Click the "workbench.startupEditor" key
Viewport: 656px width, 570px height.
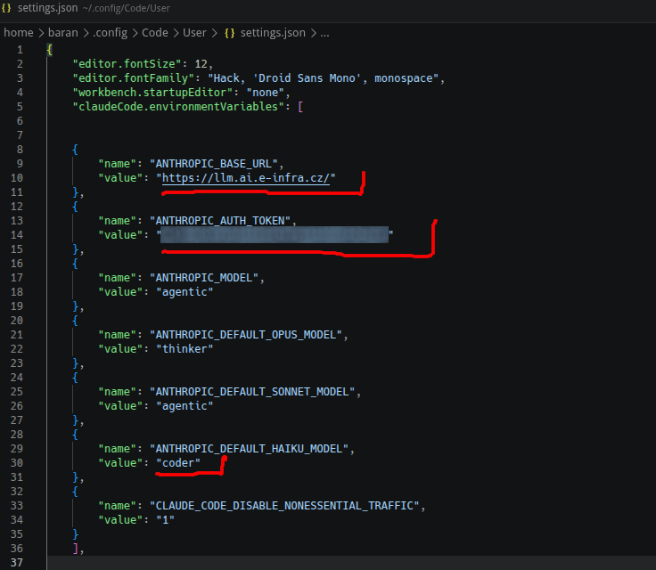coord(152,93)
